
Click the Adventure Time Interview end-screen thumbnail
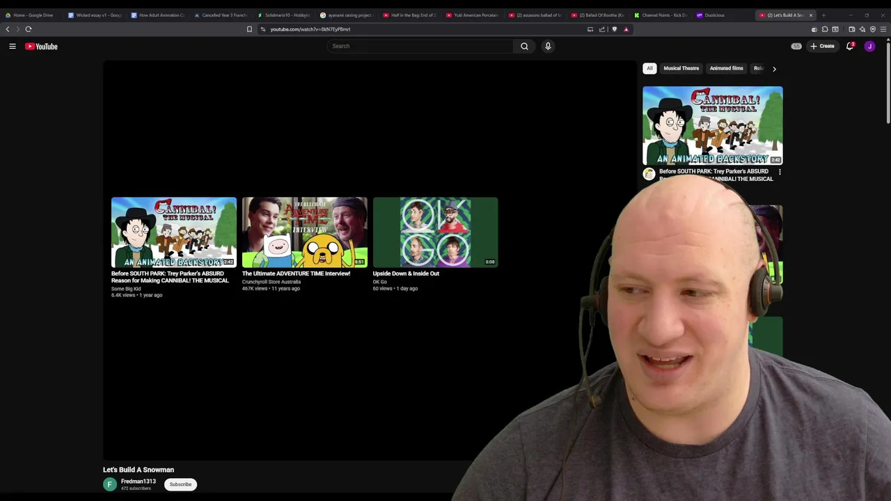click(305, 232)
